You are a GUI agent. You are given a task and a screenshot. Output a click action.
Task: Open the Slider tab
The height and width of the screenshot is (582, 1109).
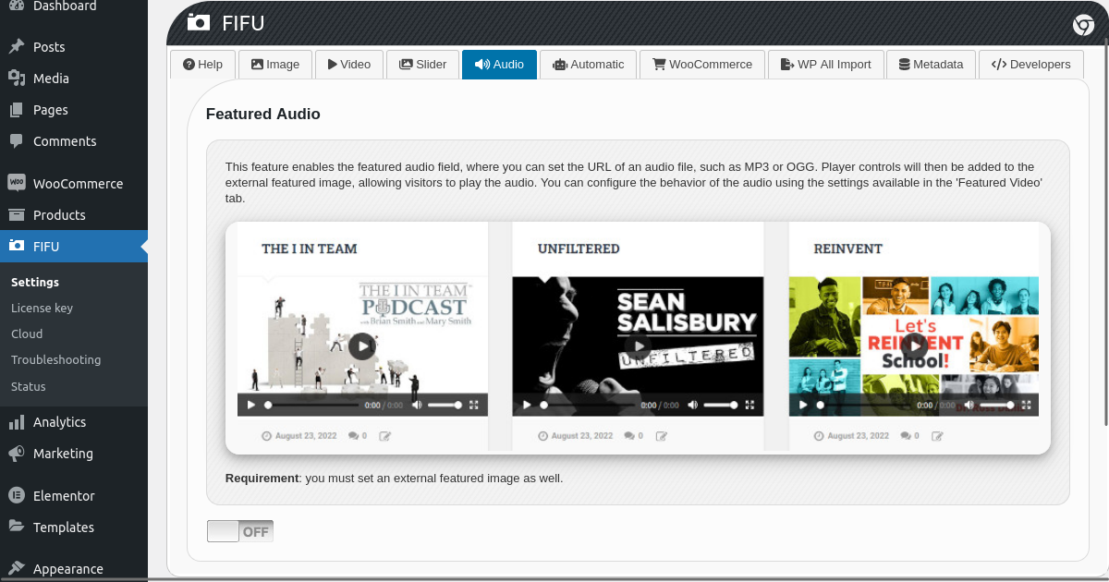[x=422, y=65]
